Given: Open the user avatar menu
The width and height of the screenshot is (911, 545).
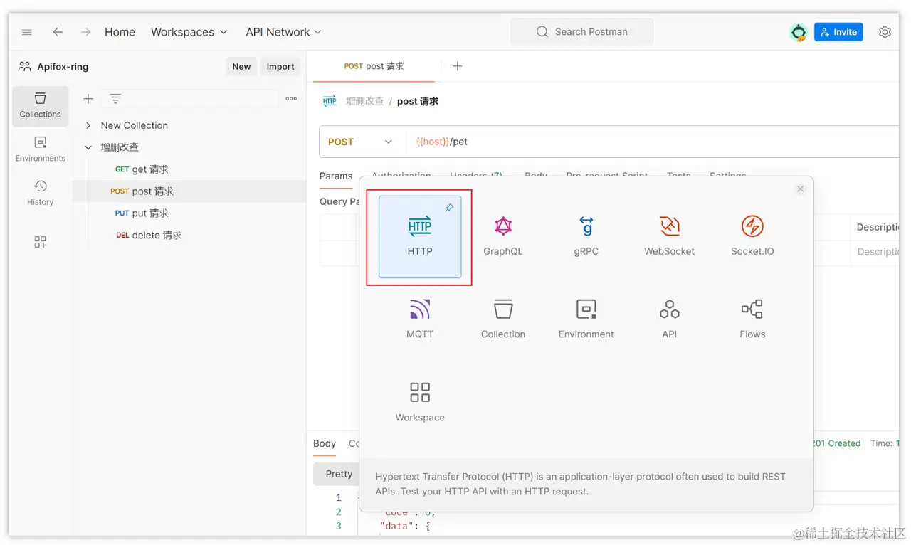Looking at the screenshot, I should tap(799, 32).
